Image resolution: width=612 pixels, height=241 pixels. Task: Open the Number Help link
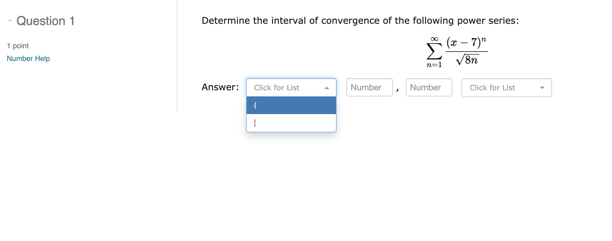click(x=28, y=59)
